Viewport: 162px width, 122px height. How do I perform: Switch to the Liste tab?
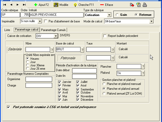(x=7, y=30)
